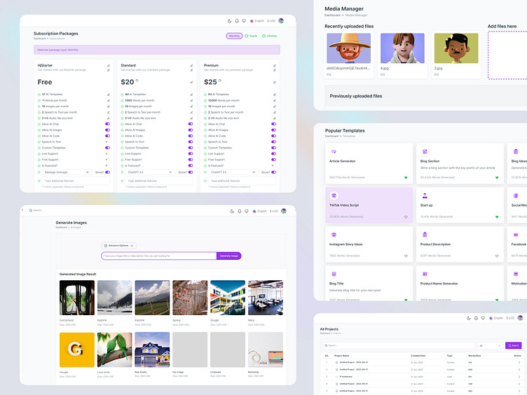Edit HjStarter 37 AI Templates value

pyautogui.click(x=108, y=95)
